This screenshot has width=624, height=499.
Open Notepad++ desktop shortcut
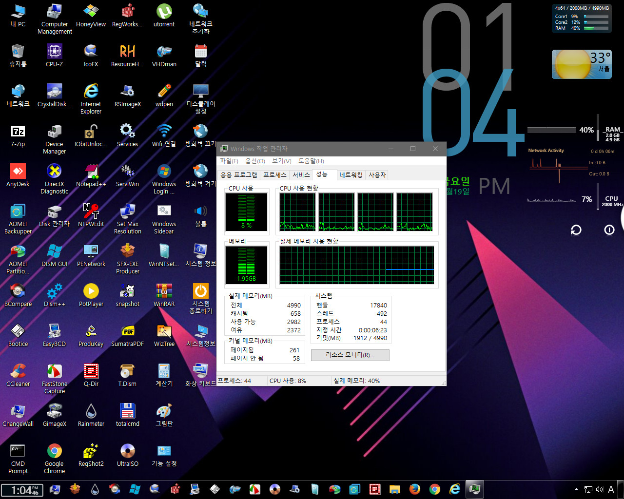coord(91,175)
